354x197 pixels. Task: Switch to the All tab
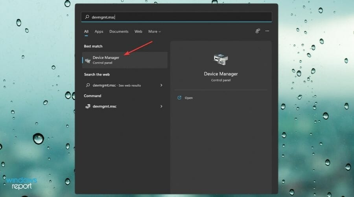point(86,32)
